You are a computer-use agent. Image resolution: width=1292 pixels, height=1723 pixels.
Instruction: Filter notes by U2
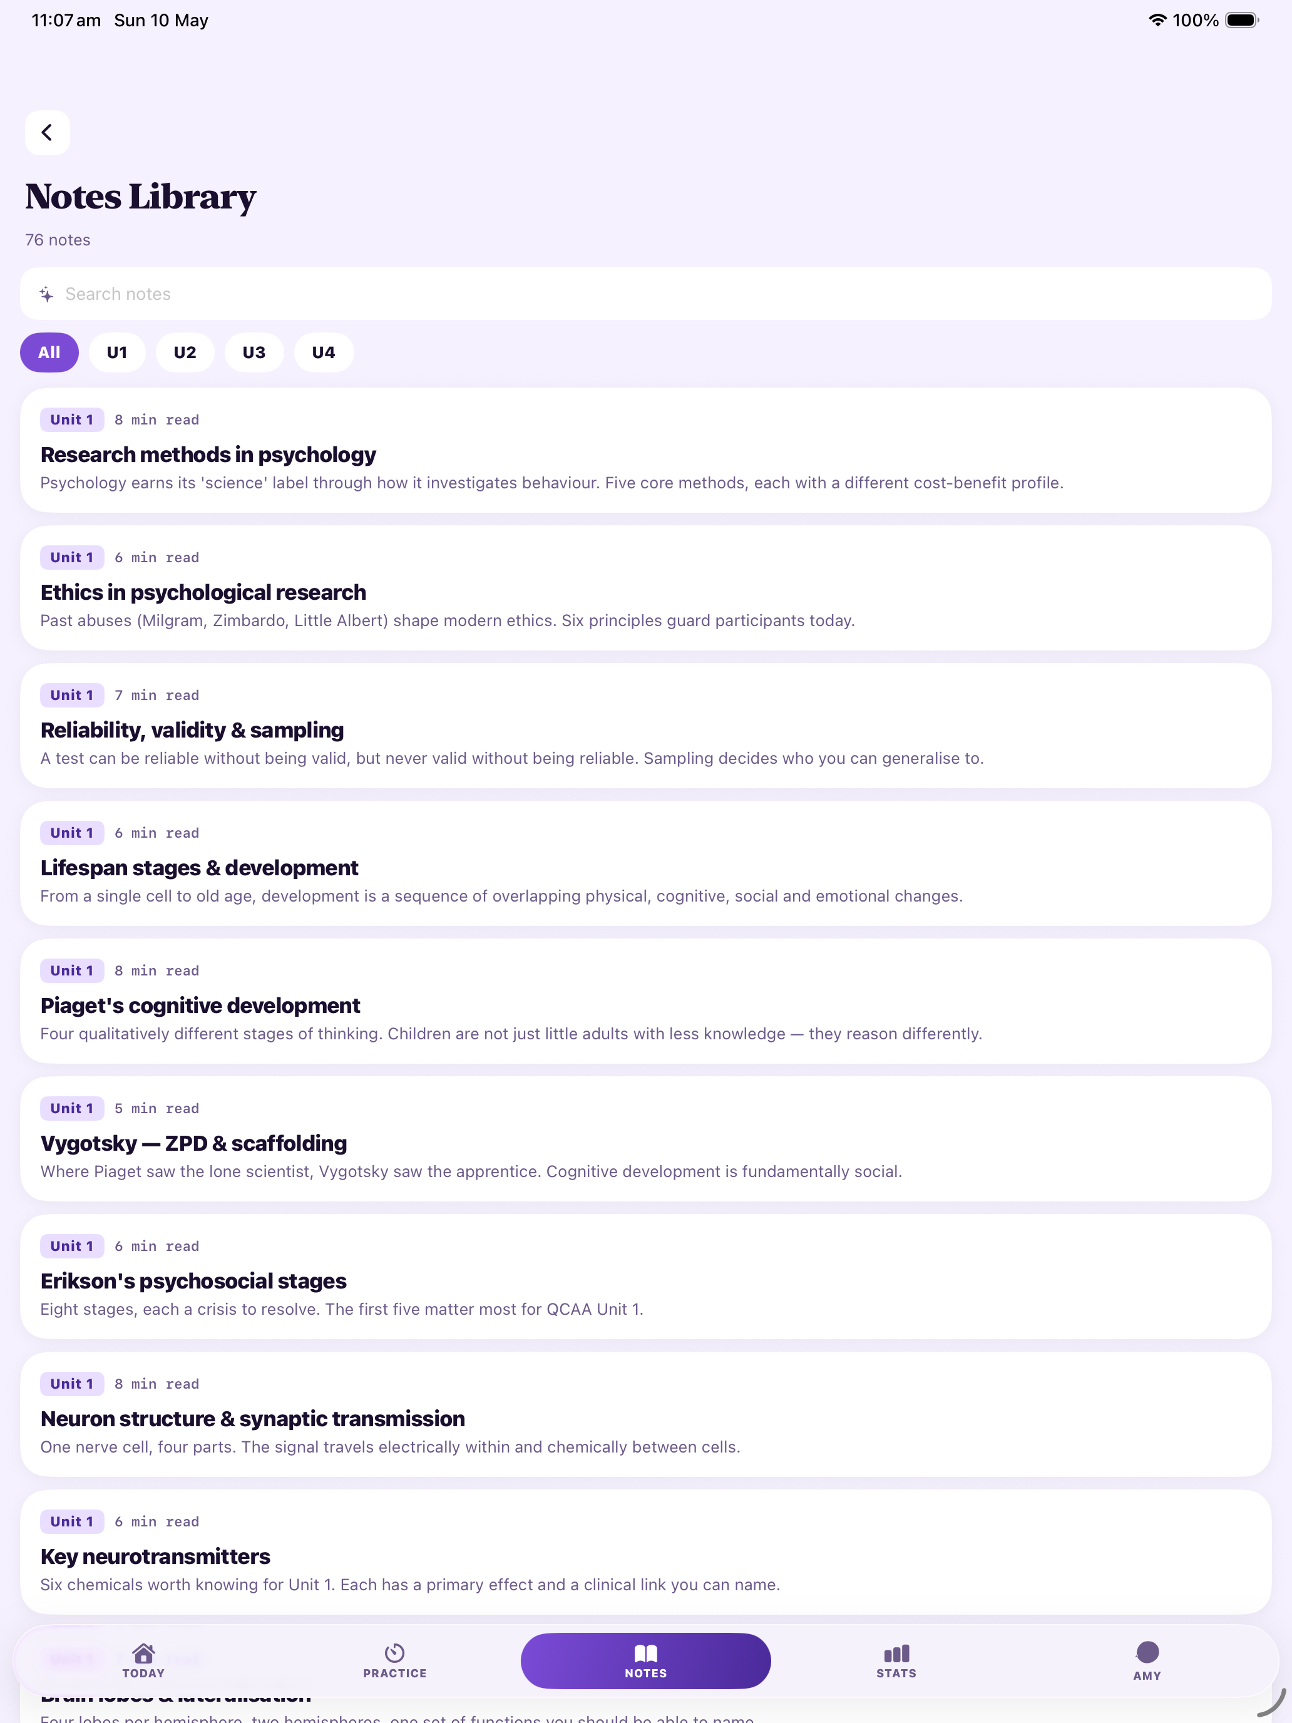(185, 352)
